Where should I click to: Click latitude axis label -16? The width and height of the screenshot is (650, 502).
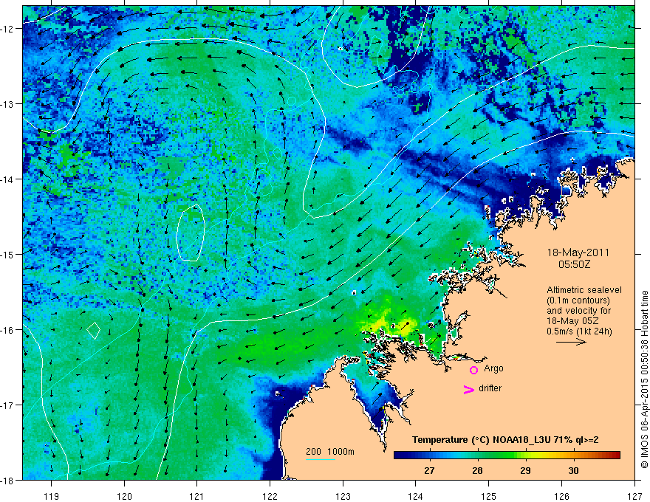[x=7, y=330]
